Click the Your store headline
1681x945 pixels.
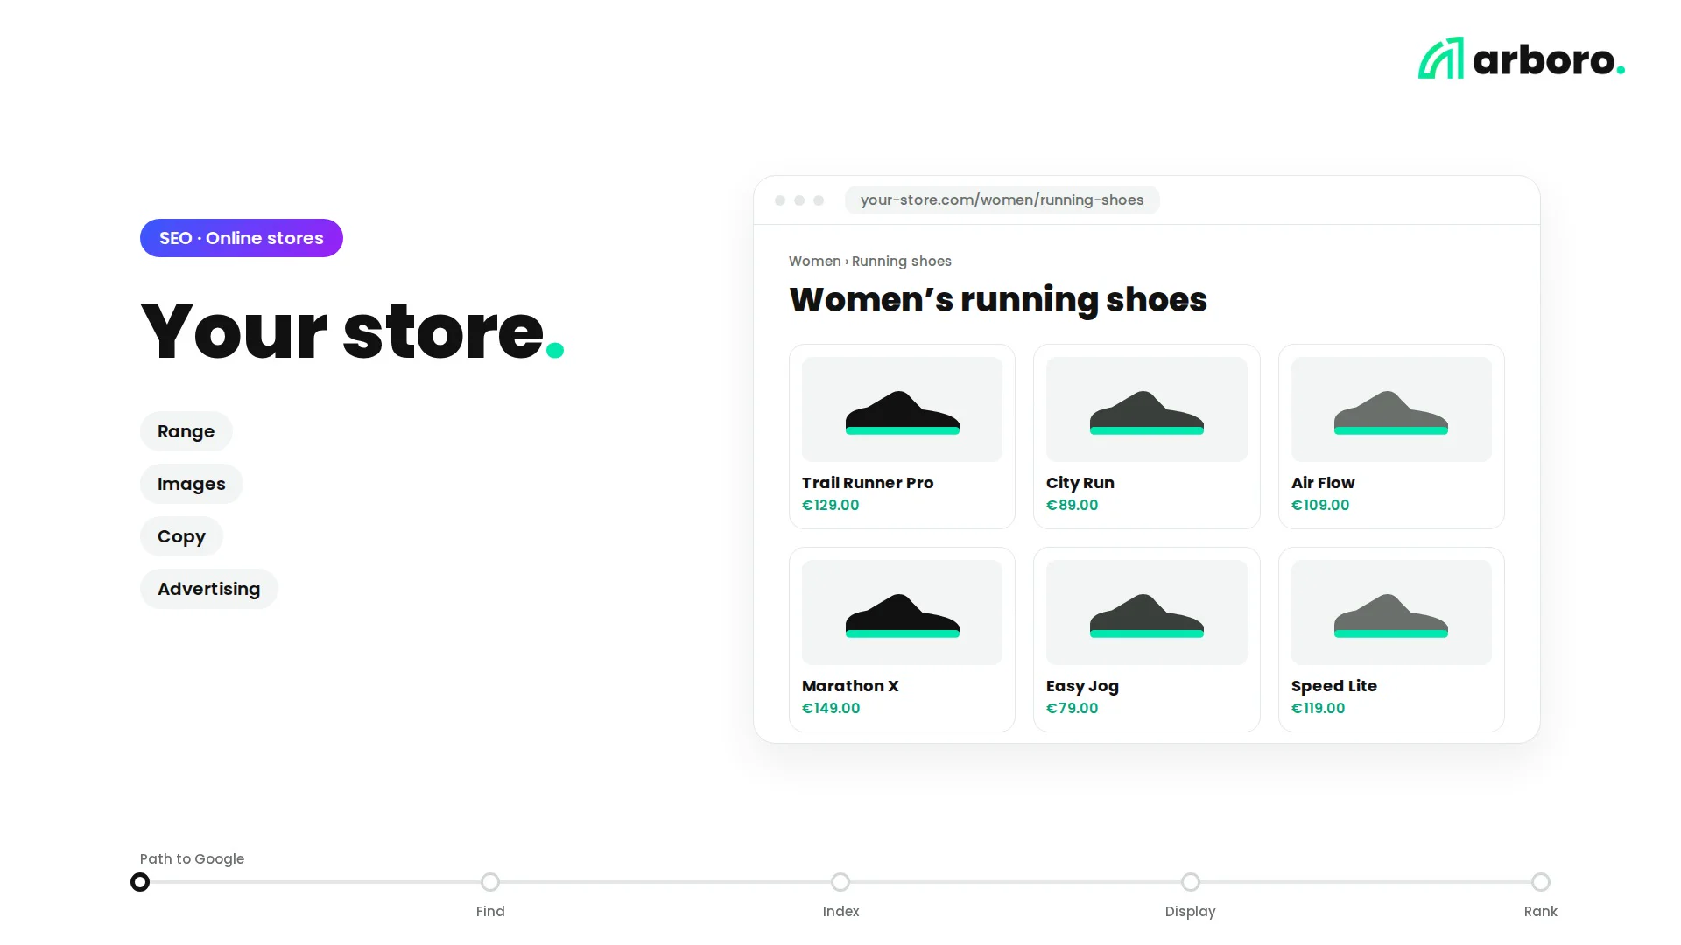point(352,331)
